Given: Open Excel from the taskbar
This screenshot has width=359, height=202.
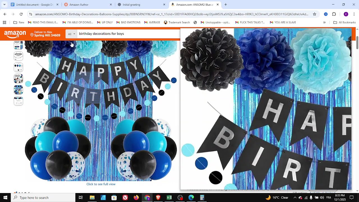Looking at the screenshot, I should (x=169, y=198).
